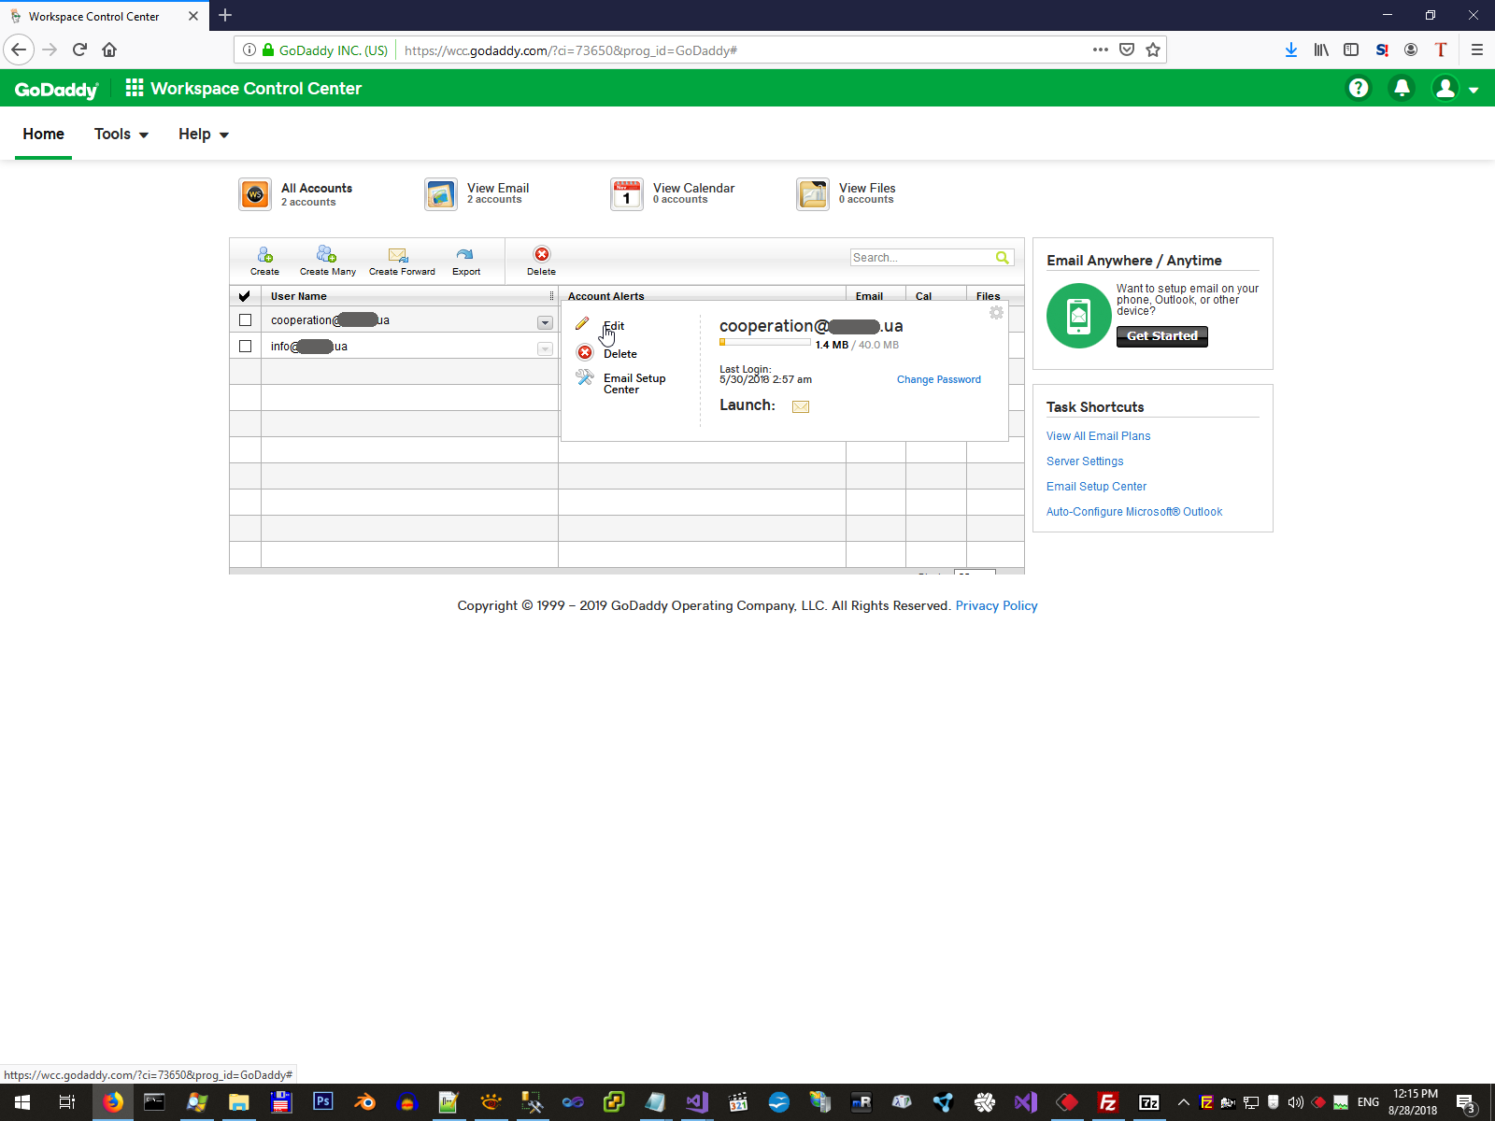Go back with browser back arrow
1495x1121 pixels.
click(x=19, y=50)
